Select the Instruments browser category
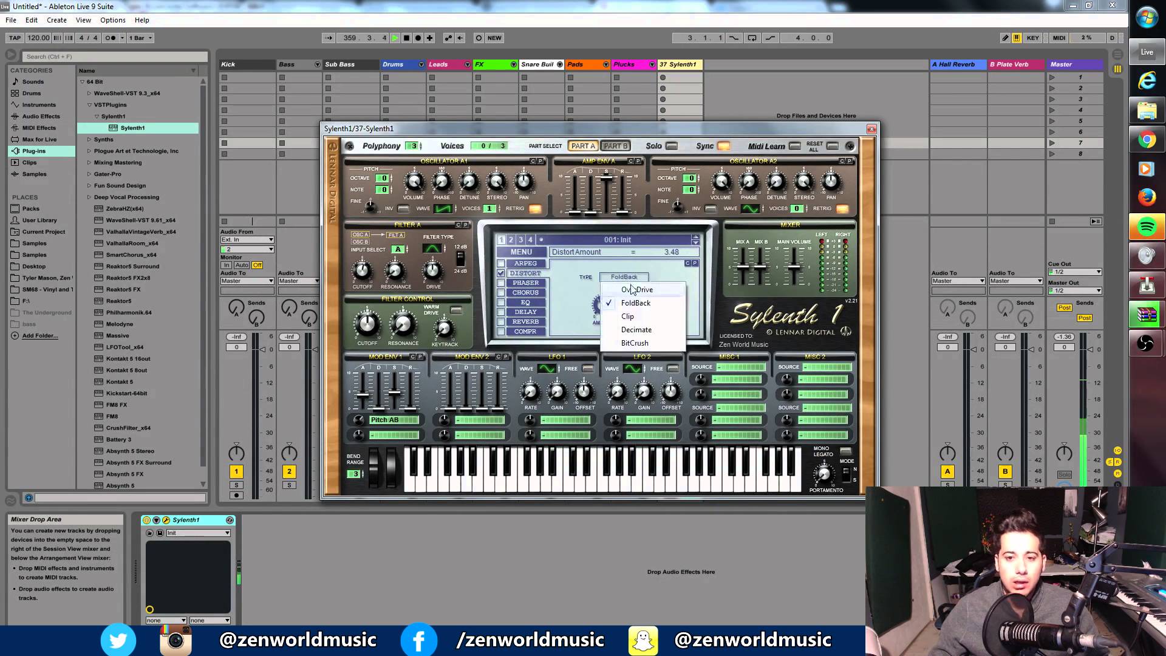1166x656 pixels. (x=39, y=105)
